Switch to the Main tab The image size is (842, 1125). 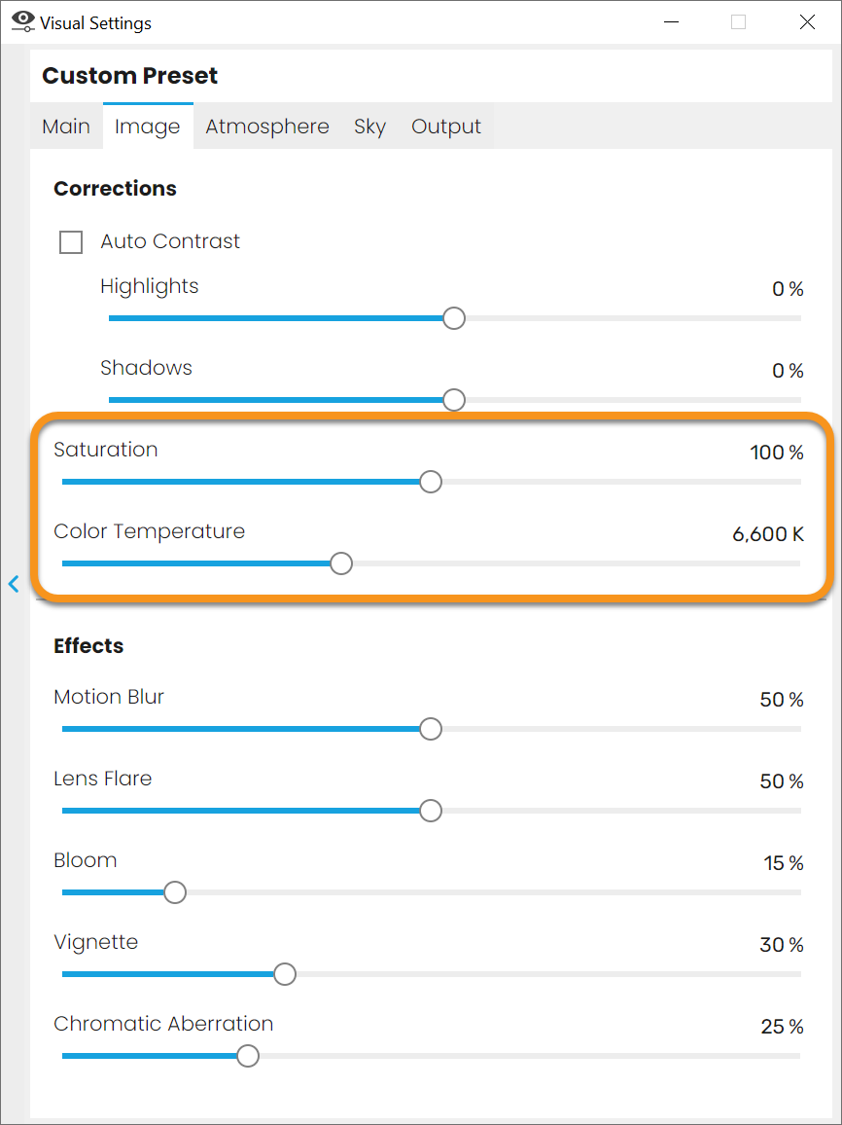[x=66, y=127]
